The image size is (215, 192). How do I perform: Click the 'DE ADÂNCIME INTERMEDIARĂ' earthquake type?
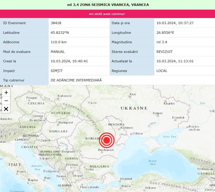(76, 80)
